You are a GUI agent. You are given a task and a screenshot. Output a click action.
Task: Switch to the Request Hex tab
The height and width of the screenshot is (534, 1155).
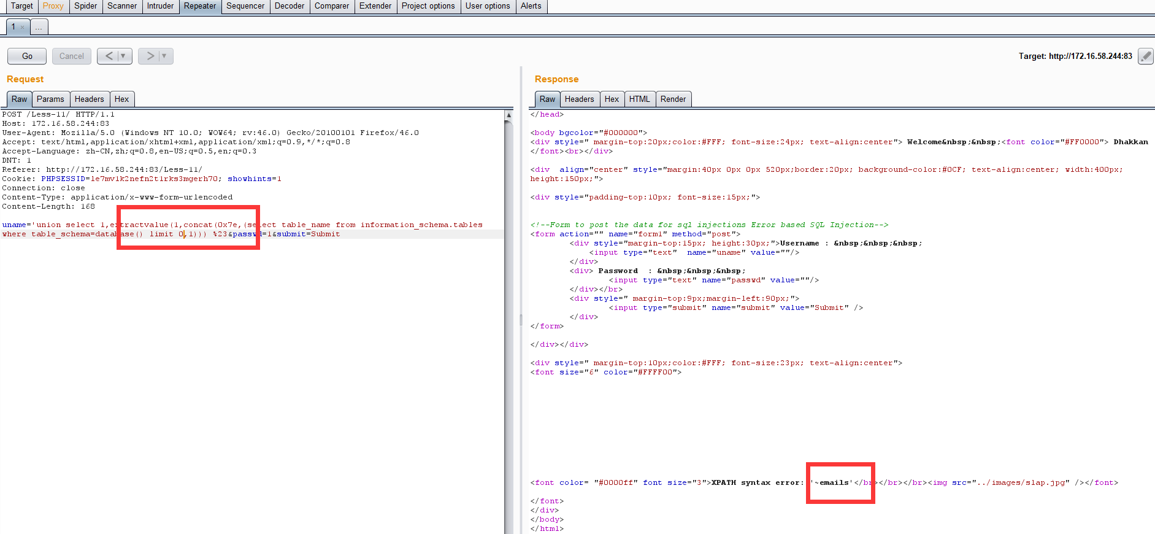pyautogui.click(x=122, y=99)
